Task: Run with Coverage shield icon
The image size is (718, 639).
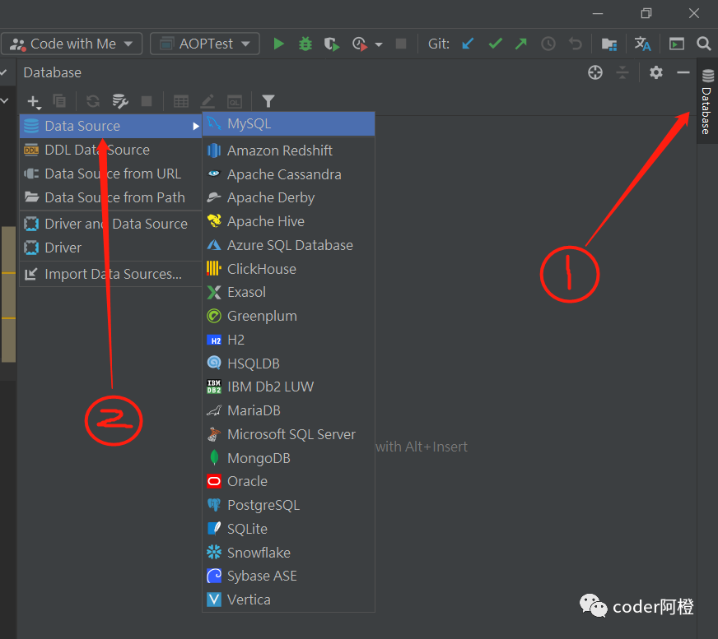Action: coord(332,44)
